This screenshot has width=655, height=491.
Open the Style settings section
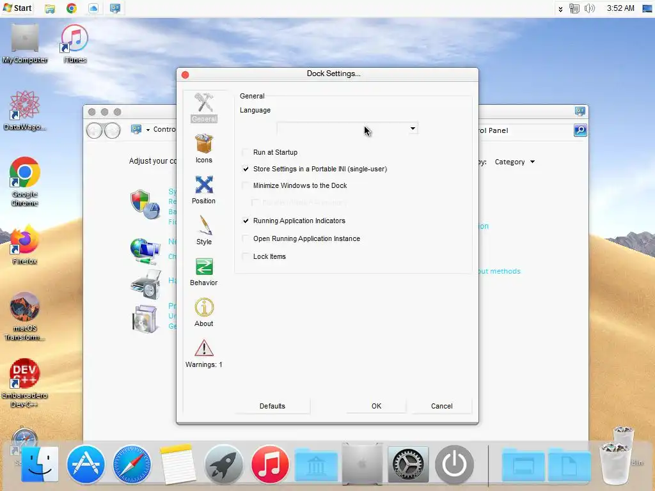point(204,230)
